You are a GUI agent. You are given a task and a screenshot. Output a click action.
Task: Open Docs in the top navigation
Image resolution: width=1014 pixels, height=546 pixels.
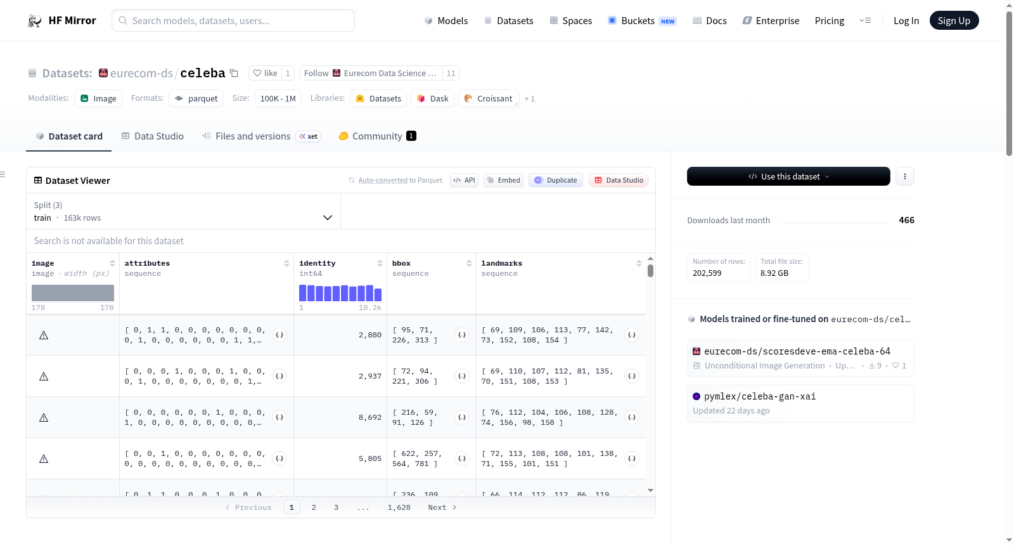click(710, 21)
